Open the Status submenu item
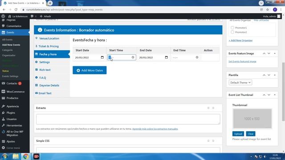Screen dimensions: 285x160 [5, 71]
